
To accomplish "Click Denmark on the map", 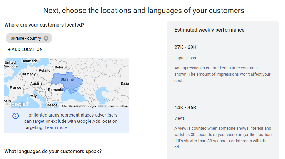I will [29, 61].
